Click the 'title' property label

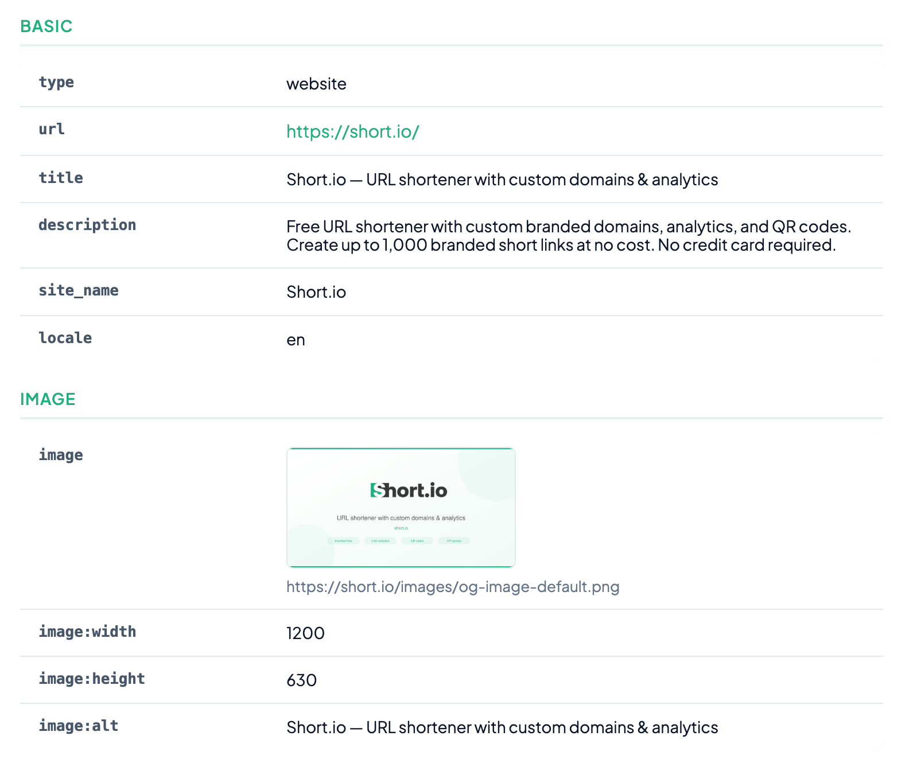coord(61,178)
